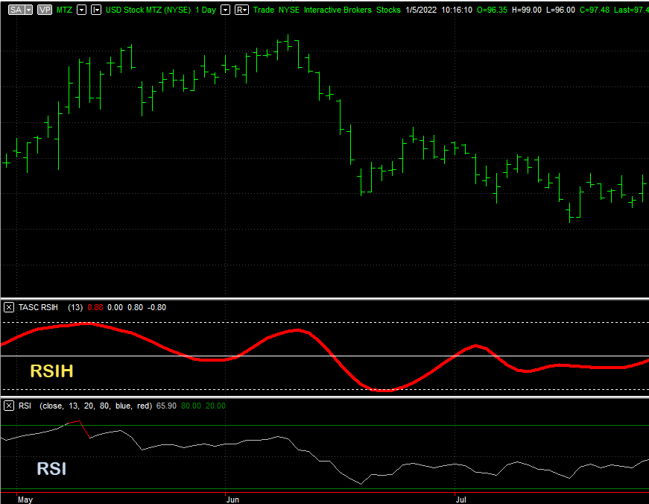
Task: Close the TASC RSIH indicator panel
Action: point(9,307)
